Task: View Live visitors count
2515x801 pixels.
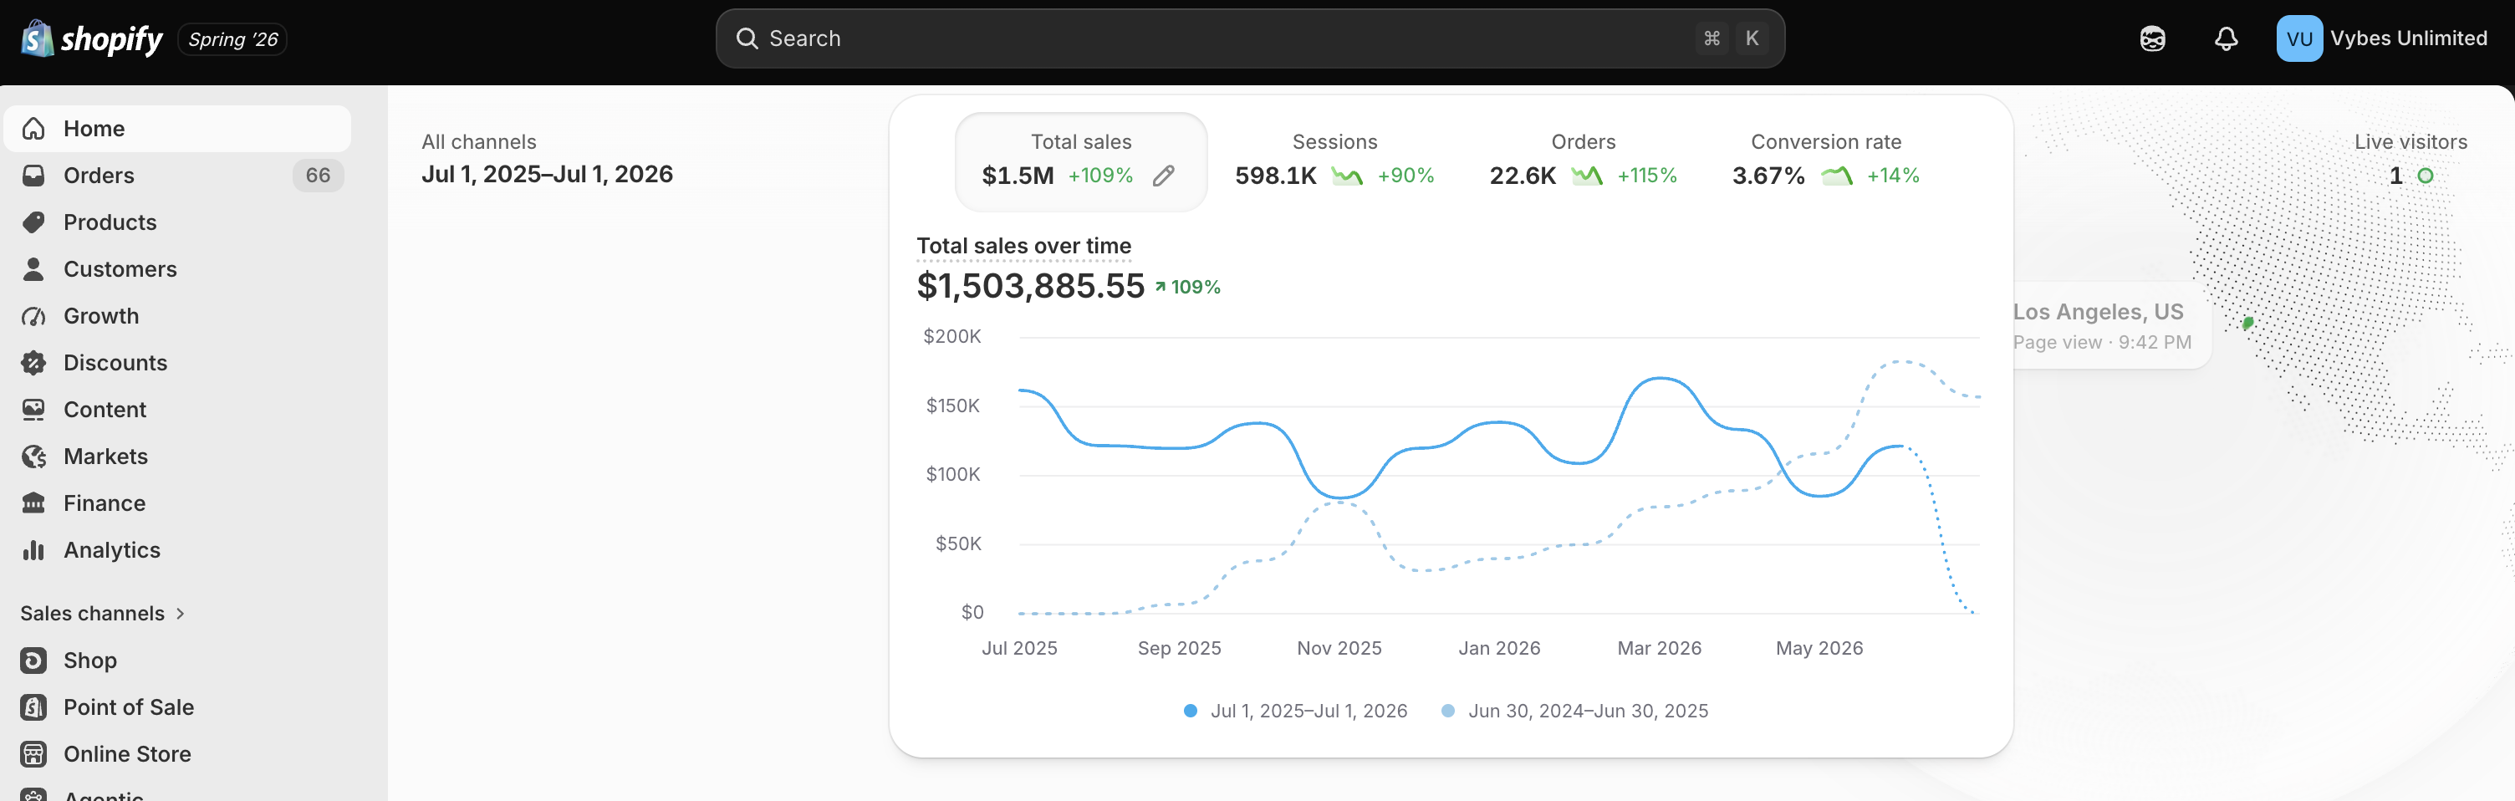Action: pyautogui.click(x=2395, y=176)
